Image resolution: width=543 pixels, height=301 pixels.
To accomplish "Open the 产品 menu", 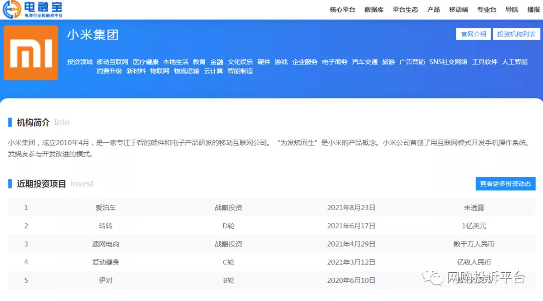I will coord(433,10).
